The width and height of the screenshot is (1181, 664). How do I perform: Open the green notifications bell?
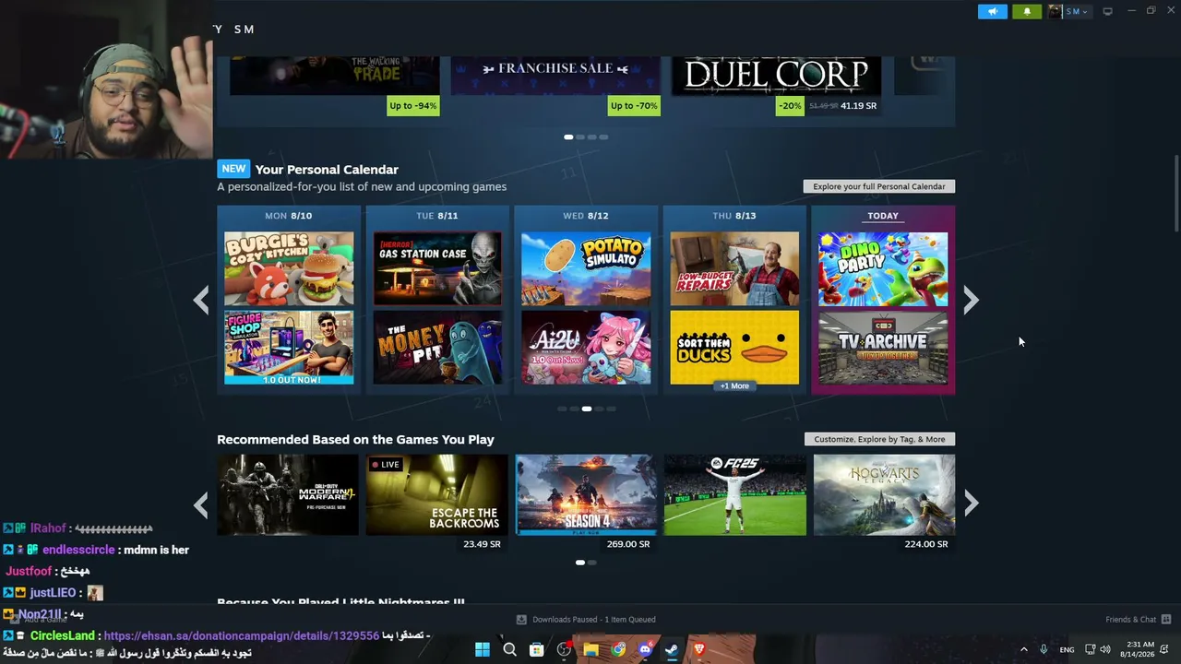coord(1027,11)
